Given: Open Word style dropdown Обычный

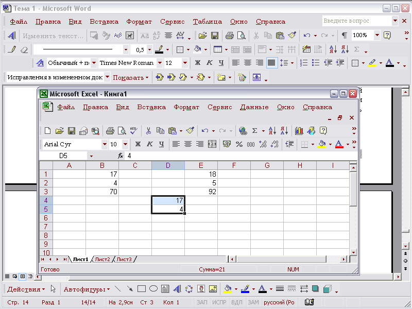Looking at the screenshot, I should 94,62.
